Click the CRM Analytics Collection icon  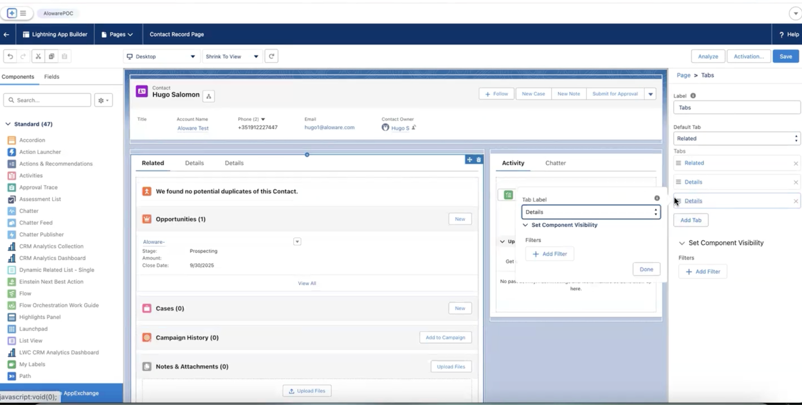point(12,246)
